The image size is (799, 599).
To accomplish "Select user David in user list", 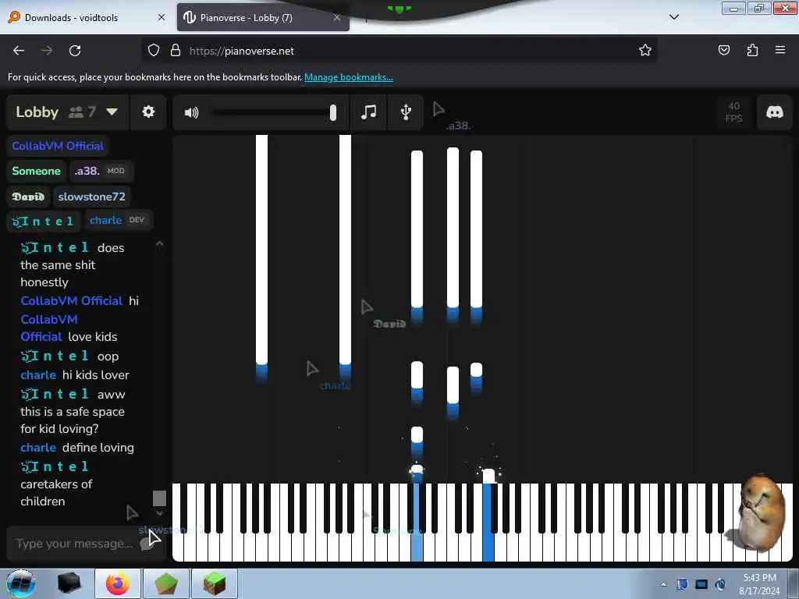I will click(28, 197).
